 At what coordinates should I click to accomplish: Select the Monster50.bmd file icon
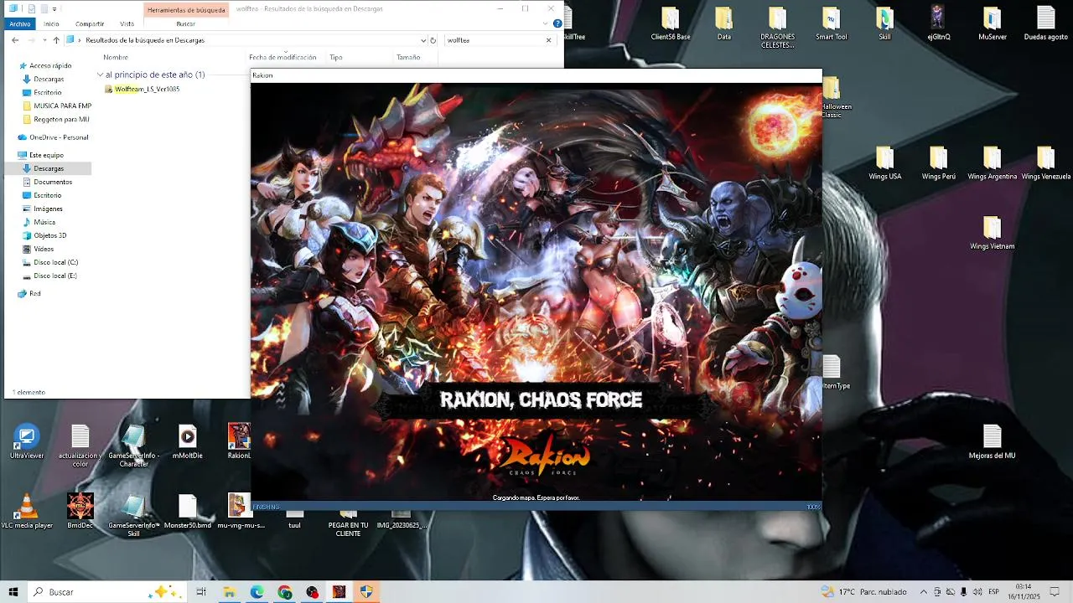pos(188,511)
